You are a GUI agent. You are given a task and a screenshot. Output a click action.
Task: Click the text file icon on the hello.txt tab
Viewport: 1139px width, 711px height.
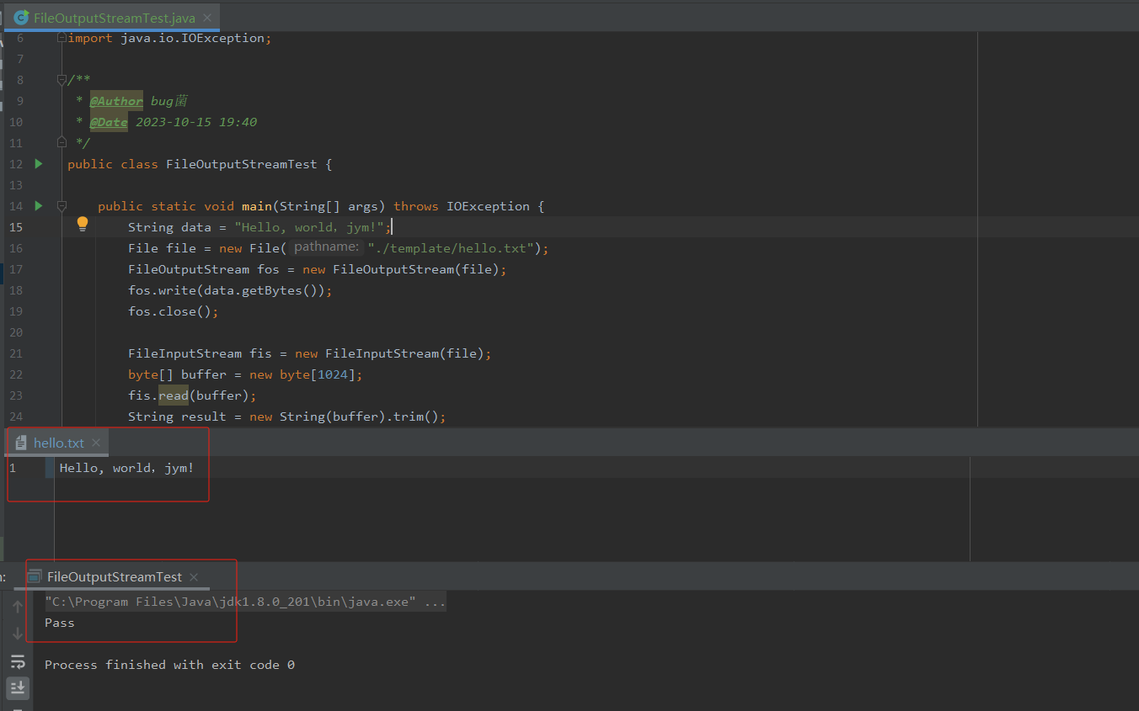(20, 443)
